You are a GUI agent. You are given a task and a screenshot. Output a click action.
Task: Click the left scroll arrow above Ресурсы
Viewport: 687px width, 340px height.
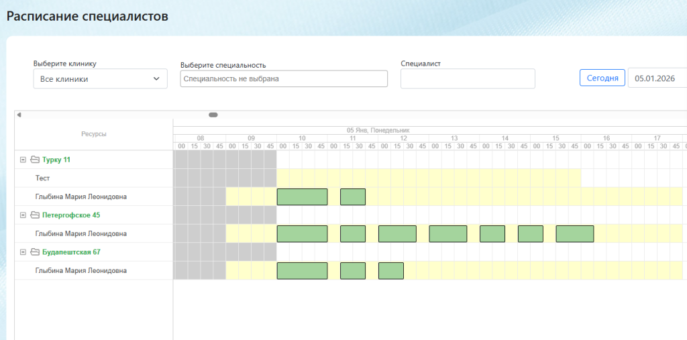(x=19, y=115)
